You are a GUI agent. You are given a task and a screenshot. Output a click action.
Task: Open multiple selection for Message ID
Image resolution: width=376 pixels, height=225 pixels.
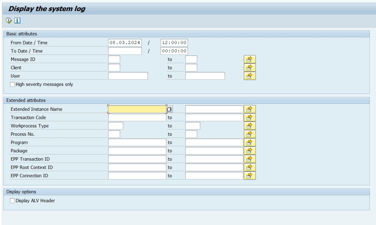click(250, 59)
